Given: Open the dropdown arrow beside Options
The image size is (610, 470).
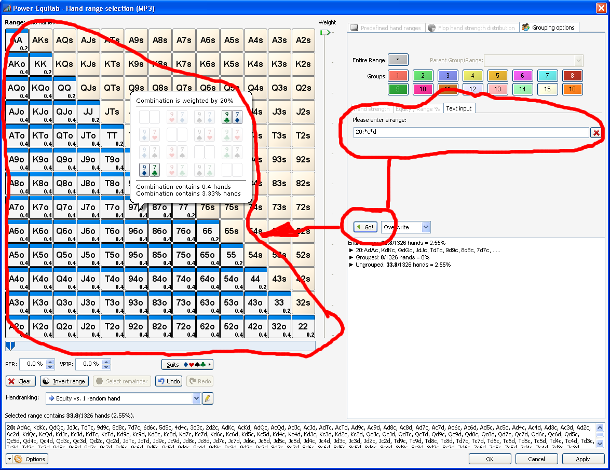Looking at the screenshot, I should coord(9,459).
